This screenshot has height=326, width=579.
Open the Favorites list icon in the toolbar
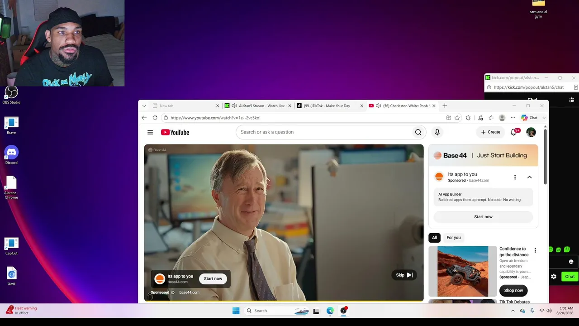(x=491, y=118)
